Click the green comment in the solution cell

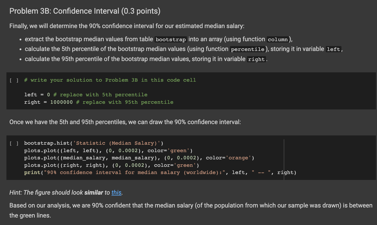click(110, 80)
